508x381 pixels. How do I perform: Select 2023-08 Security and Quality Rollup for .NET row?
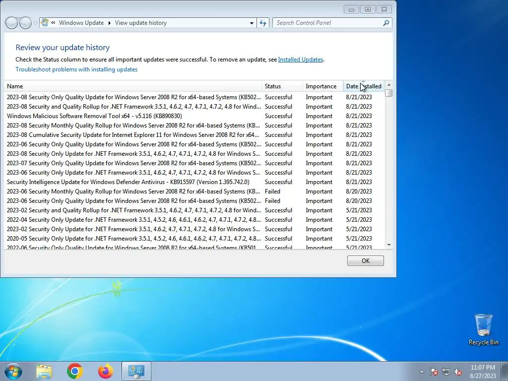pyautogui.click(x=194, y=107)
